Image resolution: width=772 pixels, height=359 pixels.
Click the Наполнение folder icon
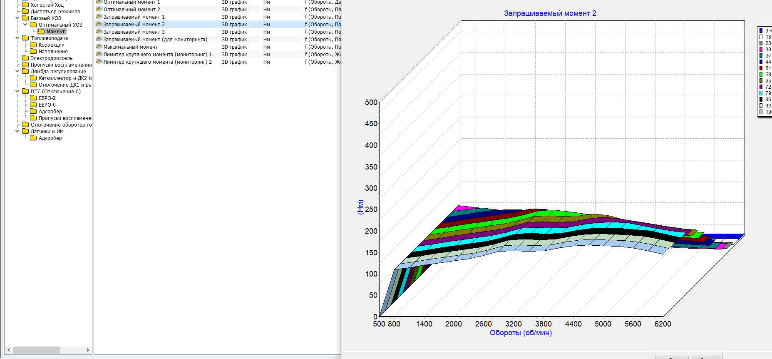[33, 52]
